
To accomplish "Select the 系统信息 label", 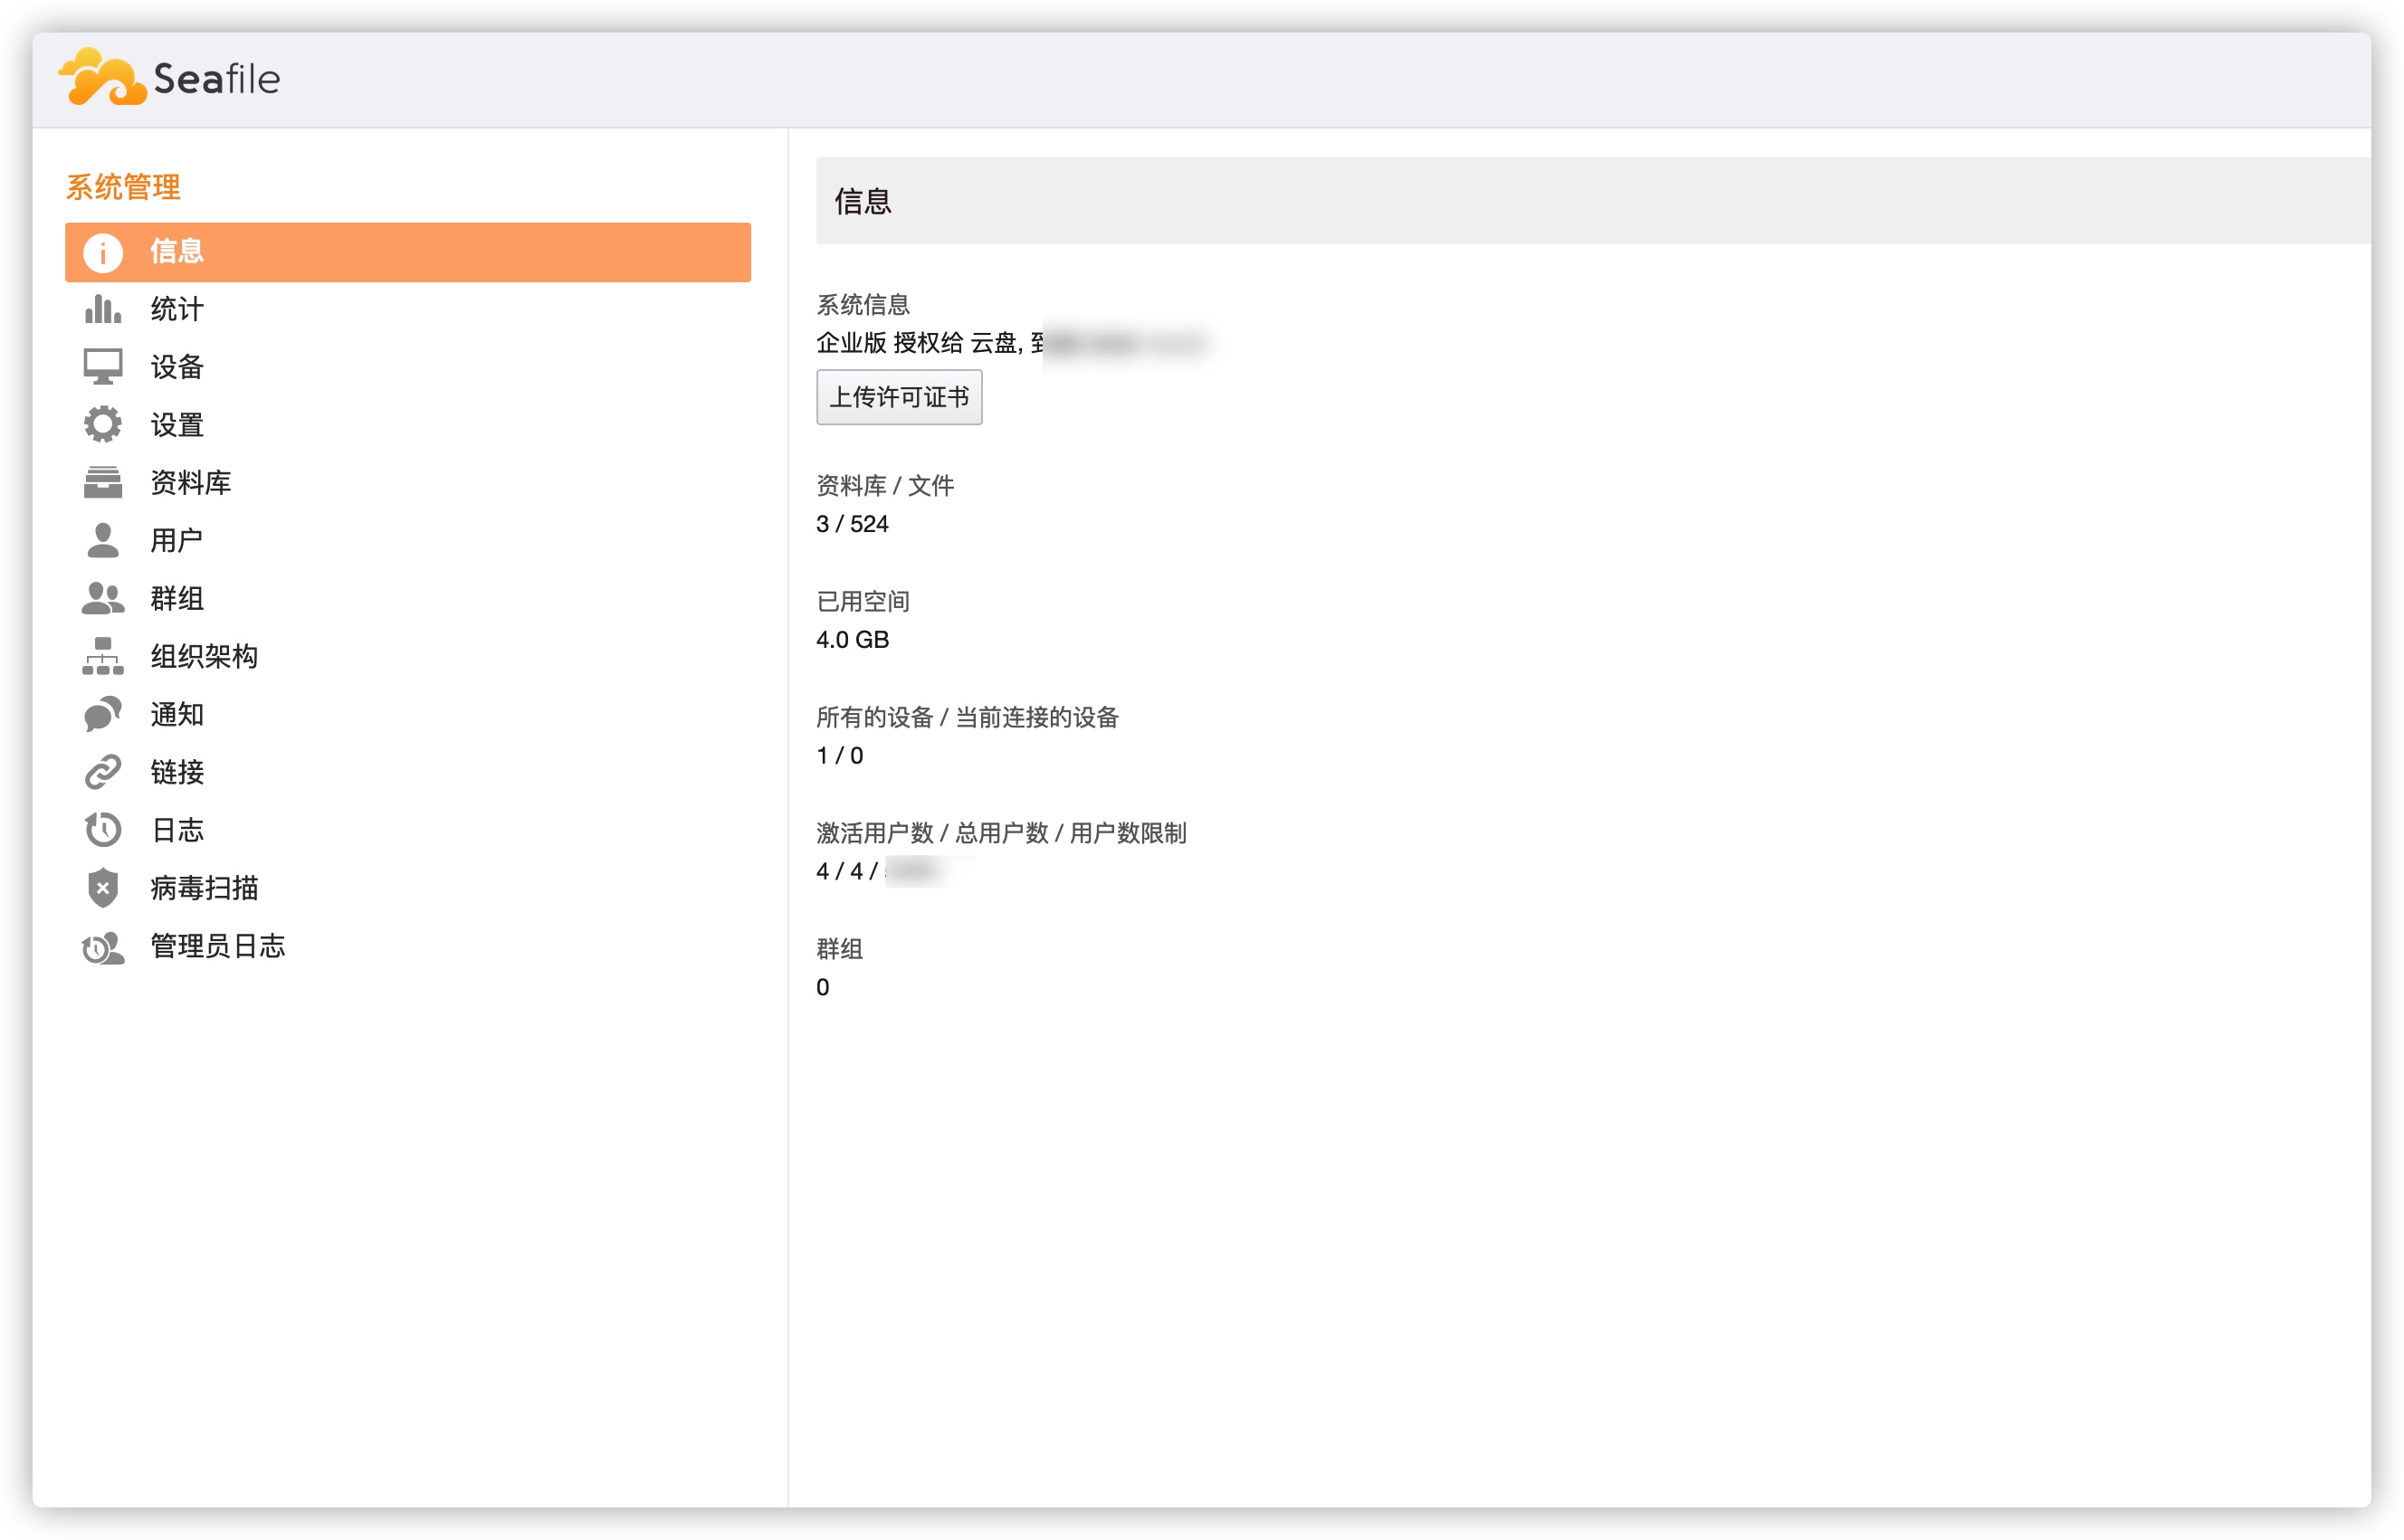I will [x=863, y=304].
